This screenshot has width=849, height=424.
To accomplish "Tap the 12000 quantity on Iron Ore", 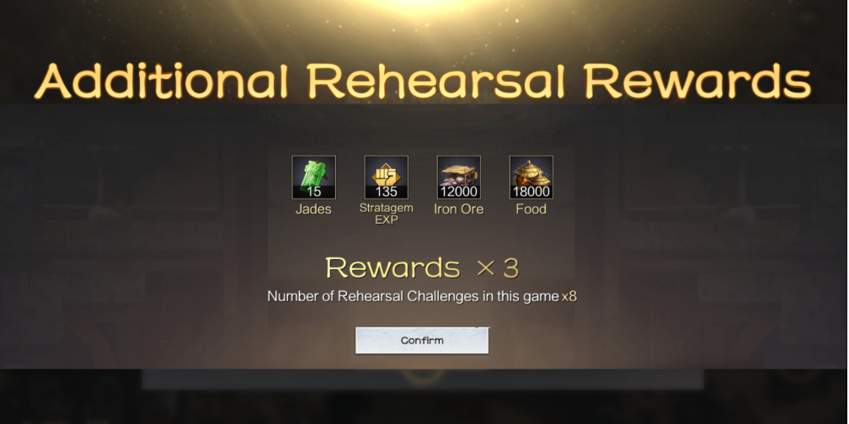I will [458, 192].
